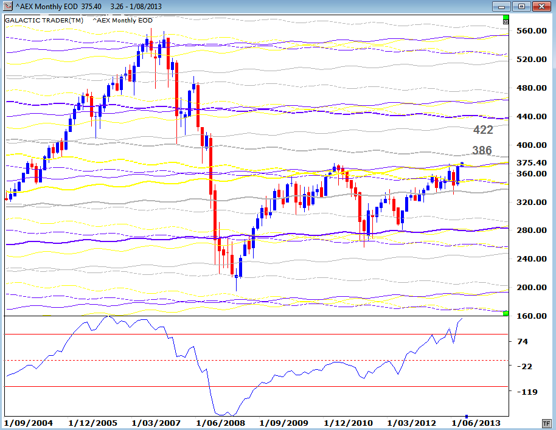Click the 440.00 price axis label
The image size is (556, 430).
532,116
